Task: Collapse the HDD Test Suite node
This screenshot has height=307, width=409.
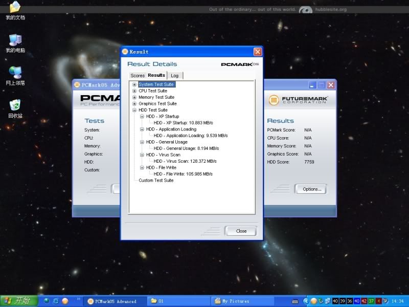Action: [134, 110]
